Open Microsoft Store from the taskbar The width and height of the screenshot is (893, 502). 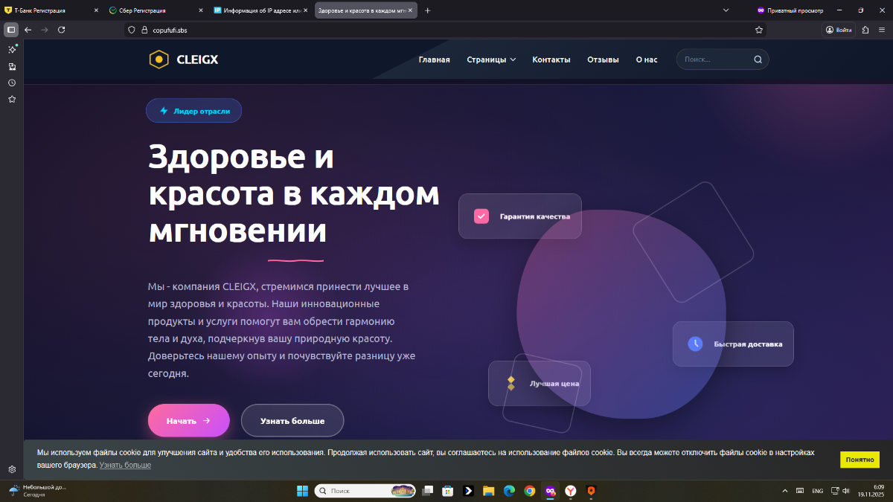coord(447,491)
